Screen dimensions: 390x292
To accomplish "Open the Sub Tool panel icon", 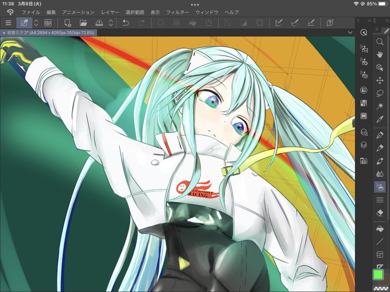I will pyautogui.click(x=364, y=49).
